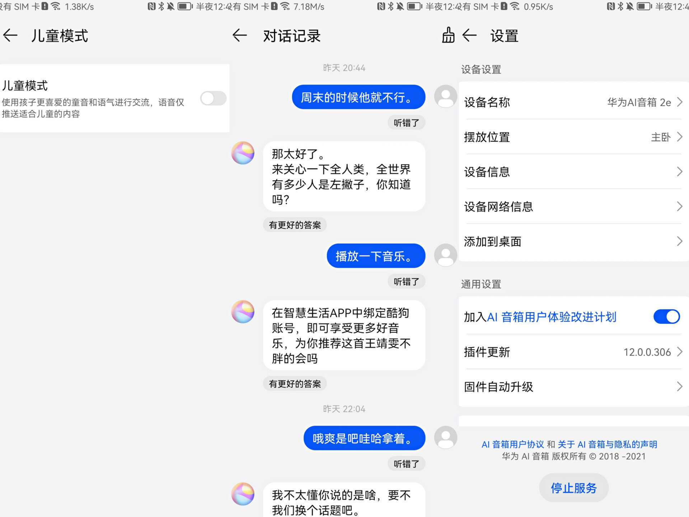Tap the 华为 AI 音箱 版权所有 copyright text
Image resolution: width=689 pixels, height=517 pixels.
(573, 456)
